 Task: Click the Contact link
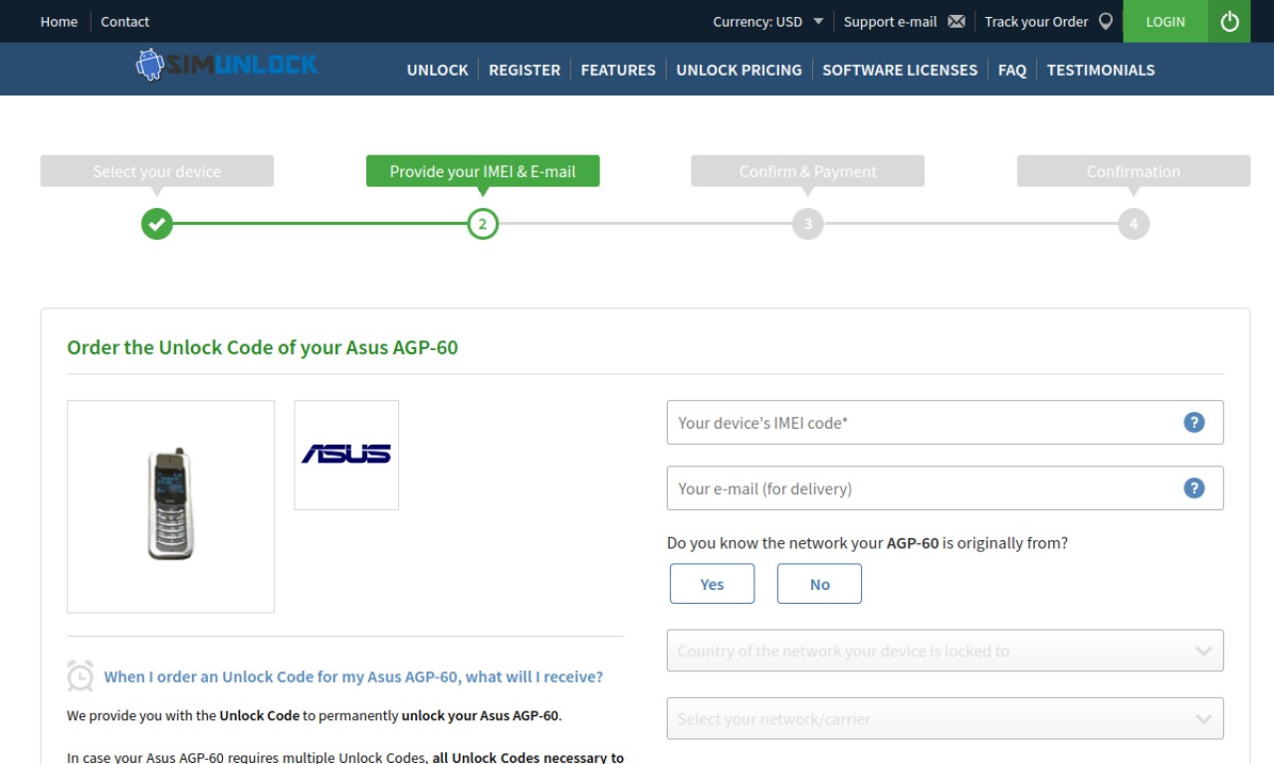[x=124, y=21]
